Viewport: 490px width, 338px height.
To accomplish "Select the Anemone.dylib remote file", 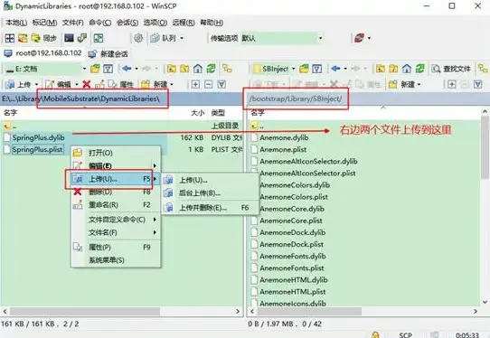I will (x=284, y=137).
